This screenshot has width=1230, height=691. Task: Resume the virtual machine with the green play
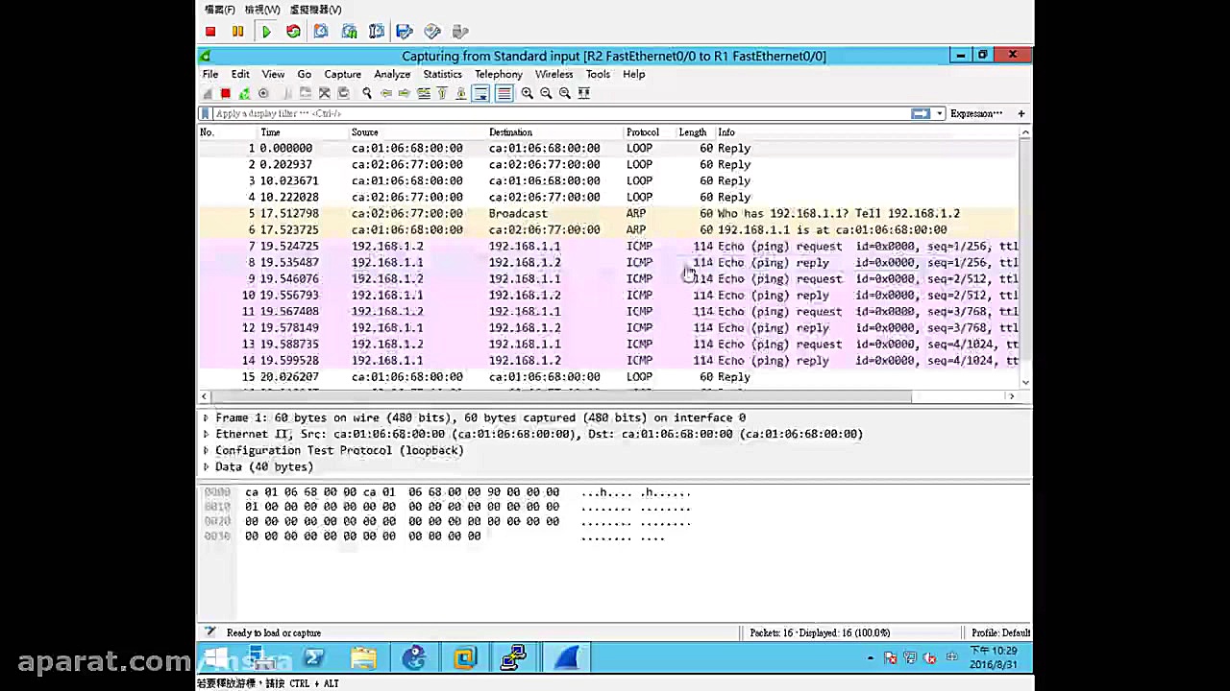click(x=266, y=32)
